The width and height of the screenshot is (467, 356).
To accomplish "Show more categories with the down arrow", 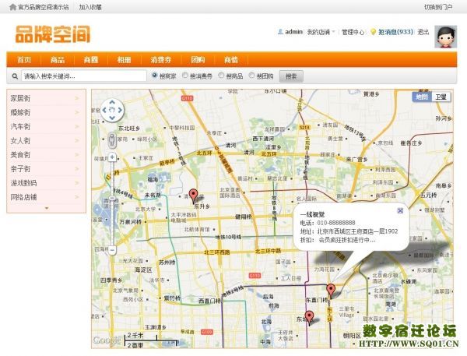I will (47, 208).
